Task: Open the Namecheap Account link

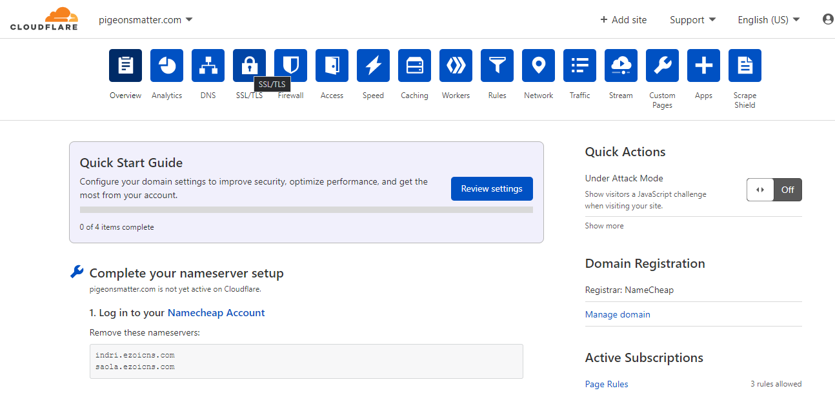Action: click(x=216, y=313)
